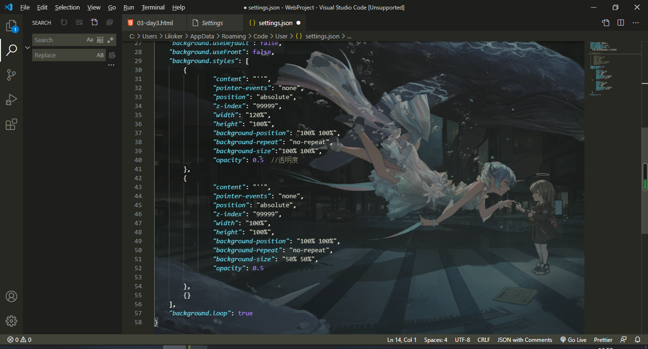This screenshot has width=648, height=349.
Task: Toggle Match Whole Word option
Action: click(x=100, y=40)
